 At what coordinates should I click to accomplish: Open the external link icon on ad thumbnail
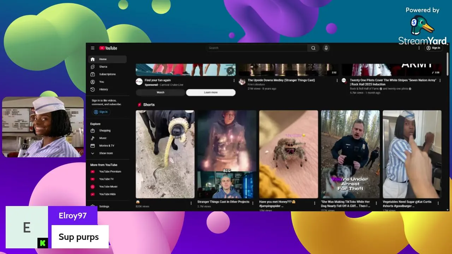(230, 71)
